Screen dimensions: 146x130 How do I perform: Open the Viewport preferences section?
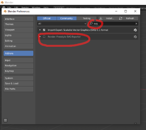[x=18, y=30]
